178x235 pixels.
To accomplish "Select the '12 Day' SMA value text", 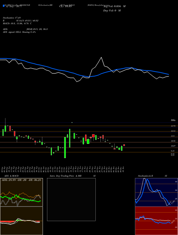I will 13,6.
